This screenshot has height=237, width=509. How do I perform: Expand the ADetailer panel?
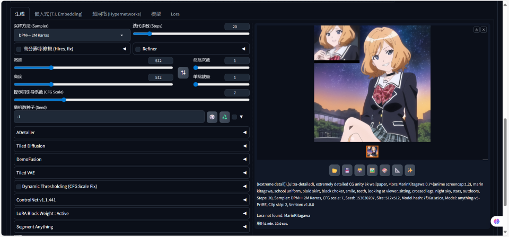132,133
